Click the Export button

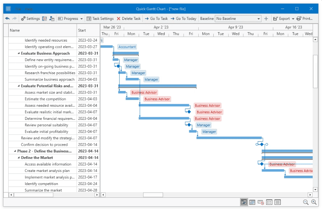282,18
